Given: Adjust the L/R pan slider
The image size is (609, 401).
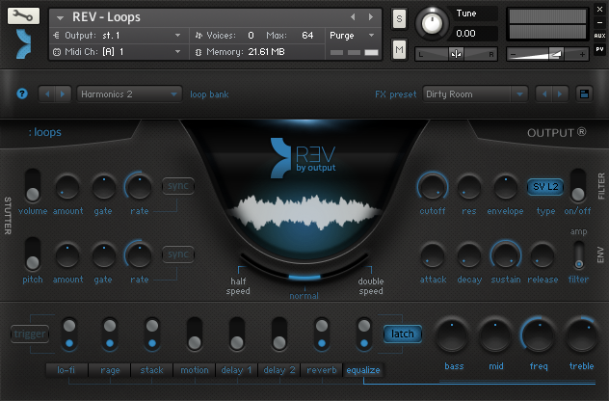Looking at the screenshot, I should [x=456, y=54].
